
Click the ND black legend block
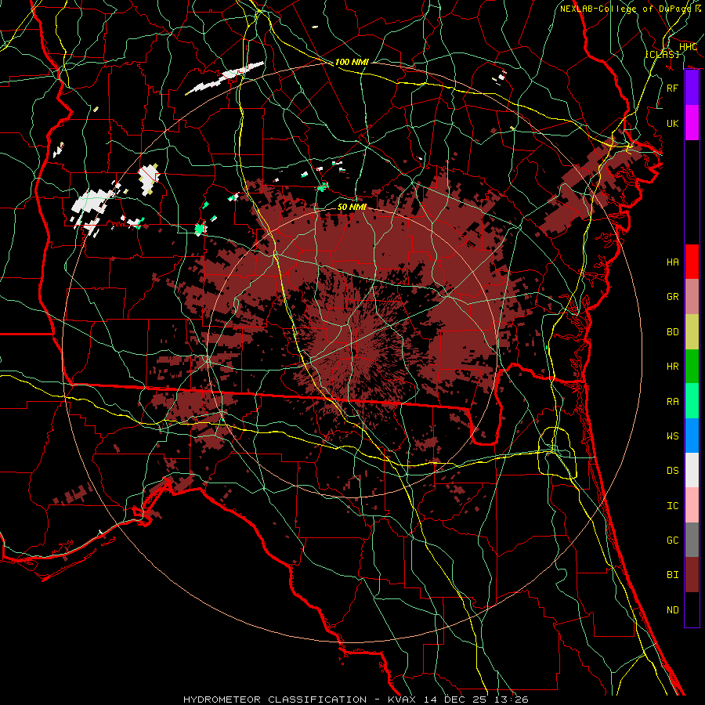click(x=692, y=609)
